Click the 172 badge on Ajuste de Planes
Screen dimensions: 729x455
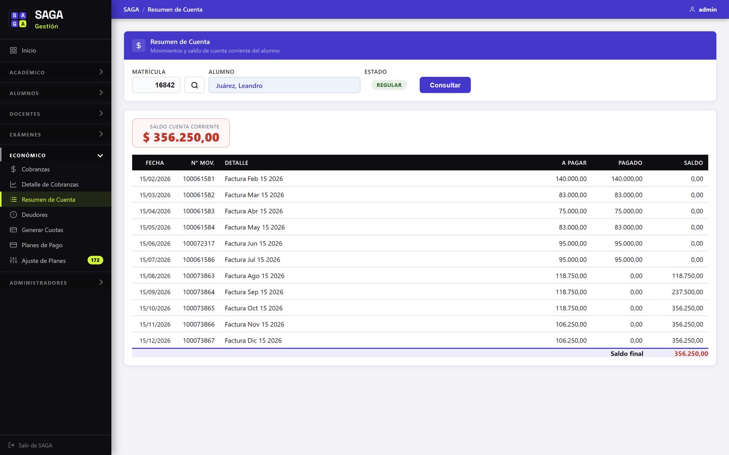tap(95, 260)
